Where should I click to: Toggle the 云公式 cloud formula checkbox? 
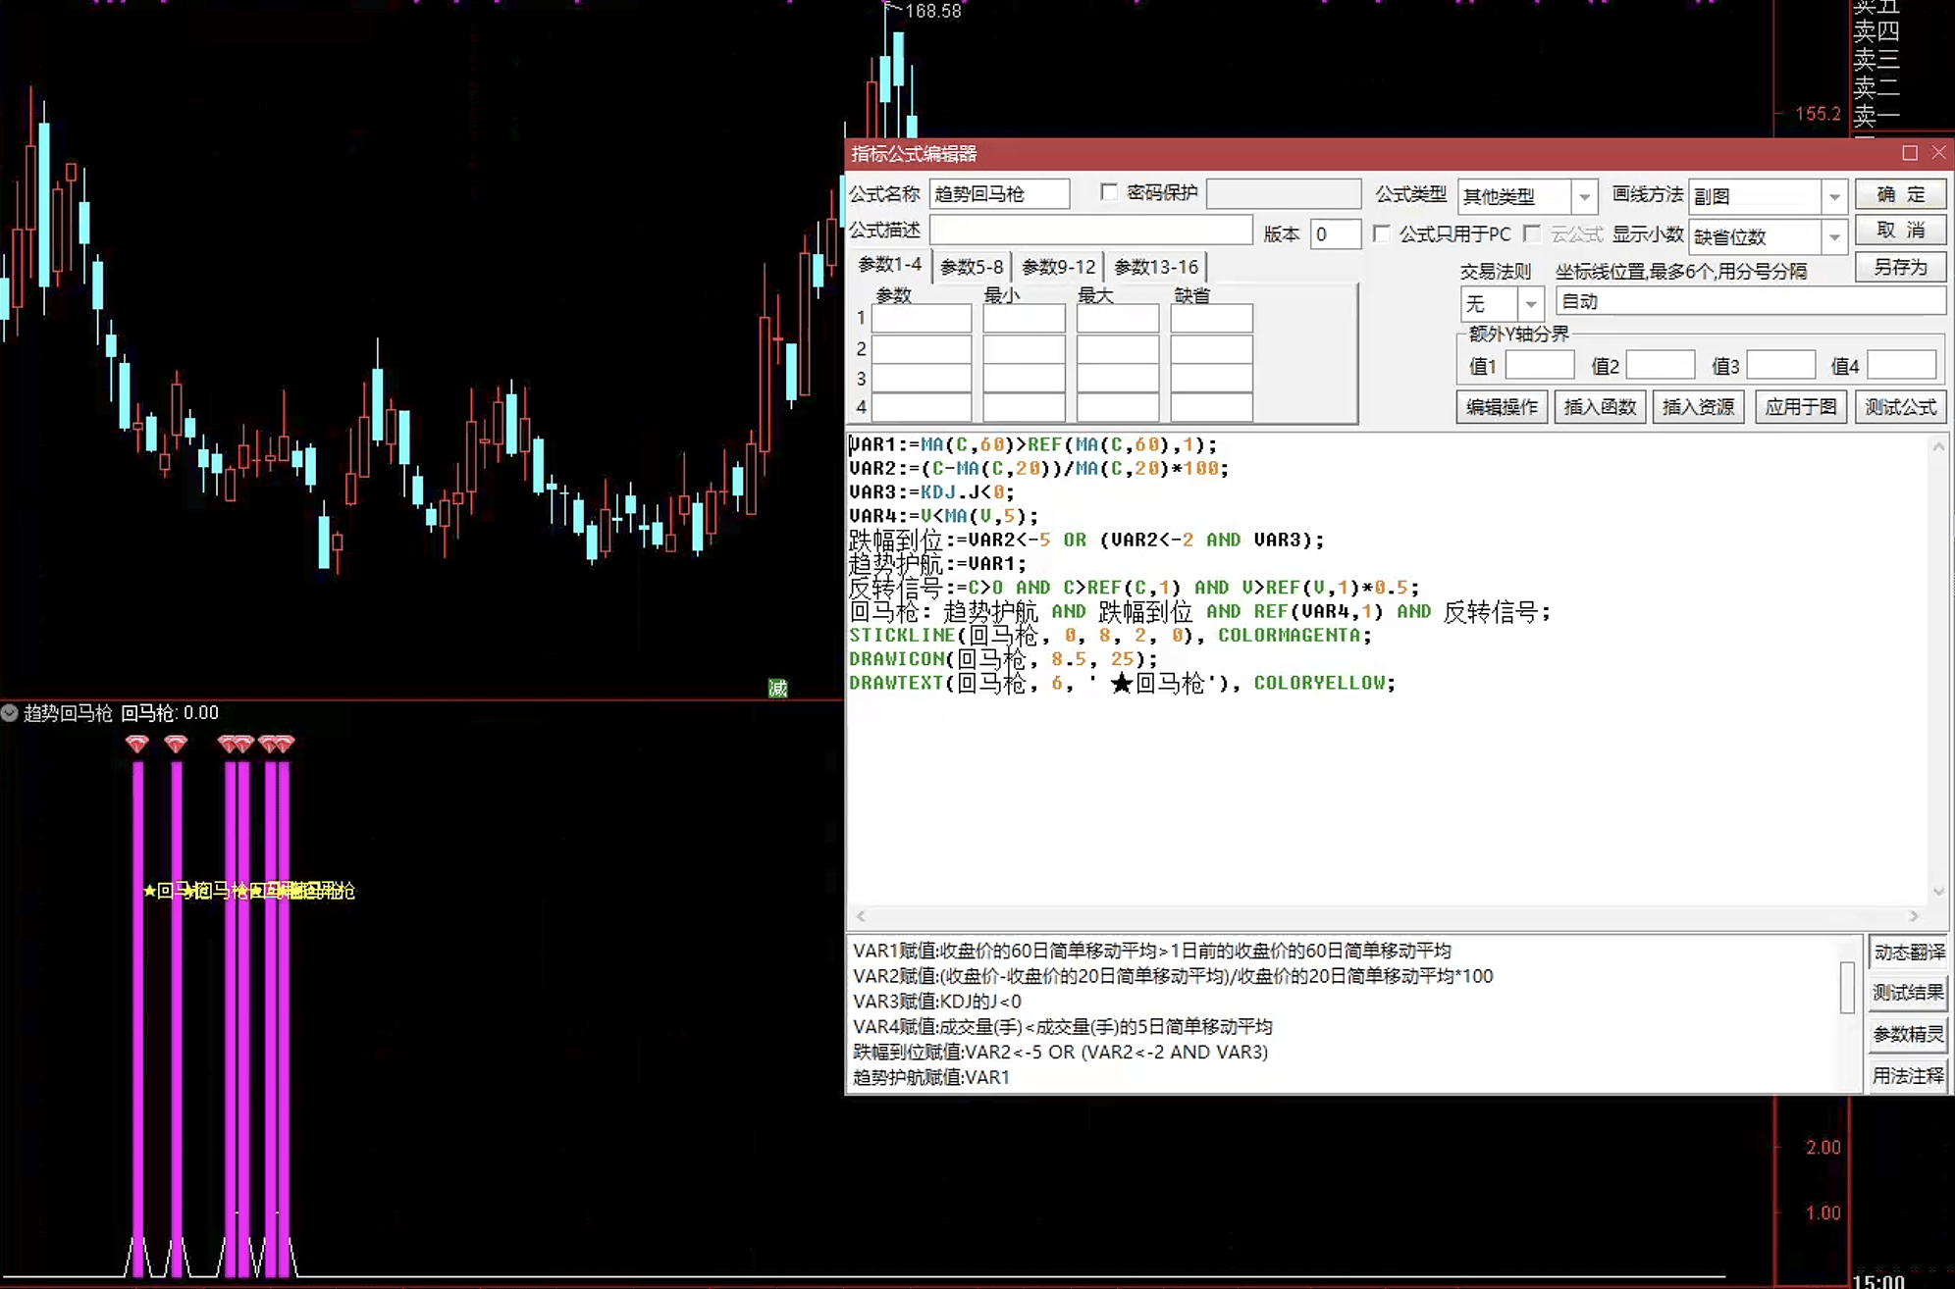(x=1532, y=233)
